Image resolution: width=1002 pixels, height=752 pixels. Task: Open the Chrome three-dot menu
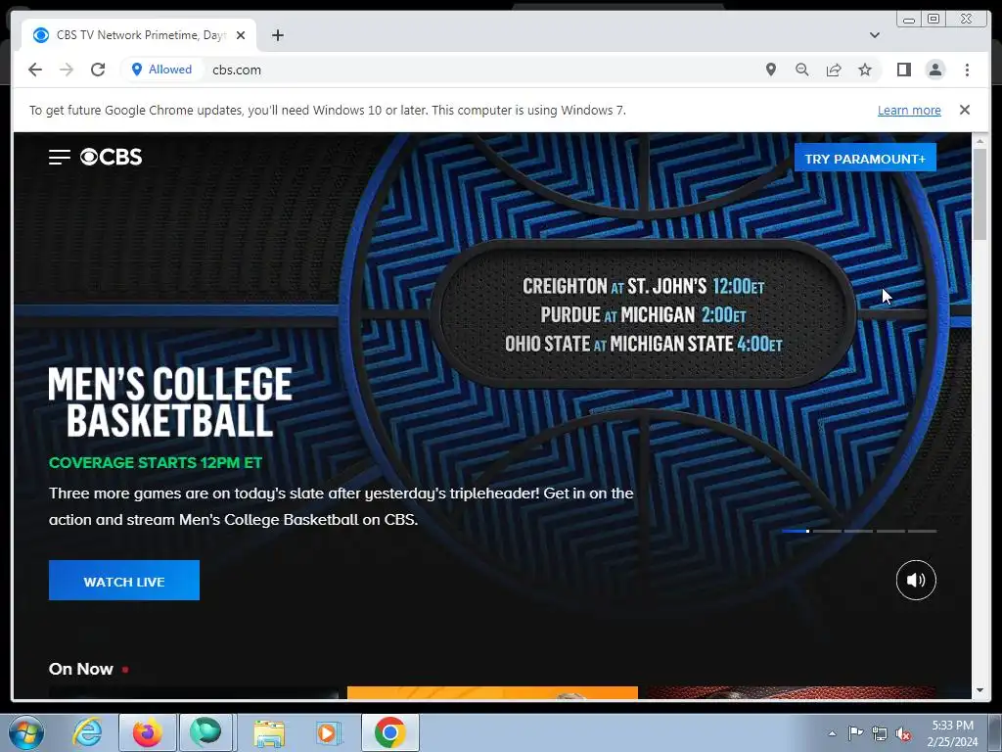click(967, 70)
